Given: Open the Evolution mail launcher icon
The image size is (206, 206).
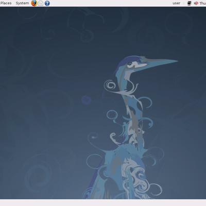Looking at the screenshot, I should coord(41,3).
